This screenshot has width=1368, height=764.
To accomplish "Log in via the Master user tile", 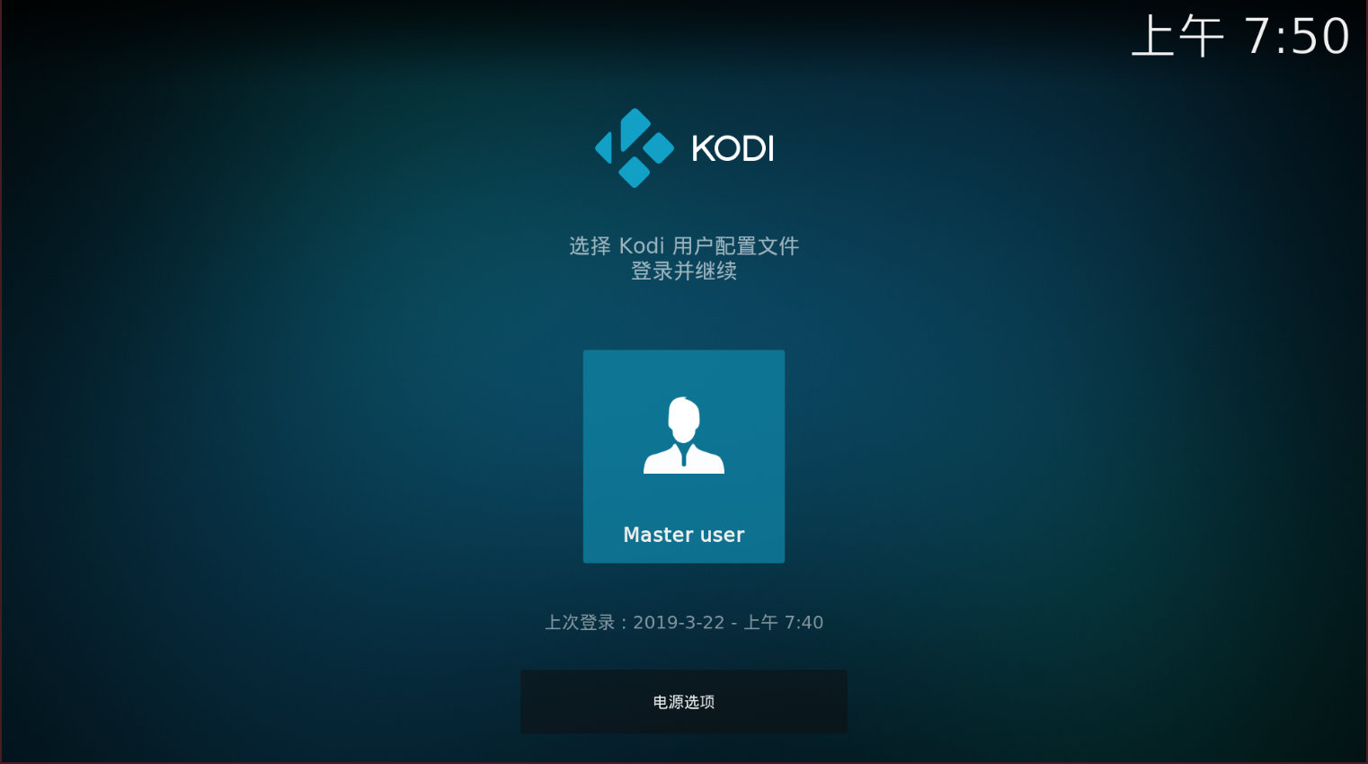I will point(684,457).
